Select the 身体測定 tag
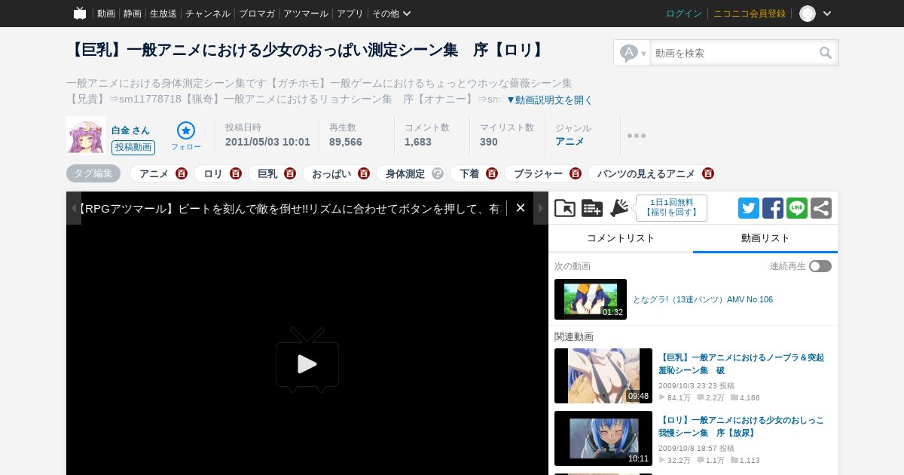The width and height of the screenshot is (904, 475). pyautogui.click(x=405, y=173)
